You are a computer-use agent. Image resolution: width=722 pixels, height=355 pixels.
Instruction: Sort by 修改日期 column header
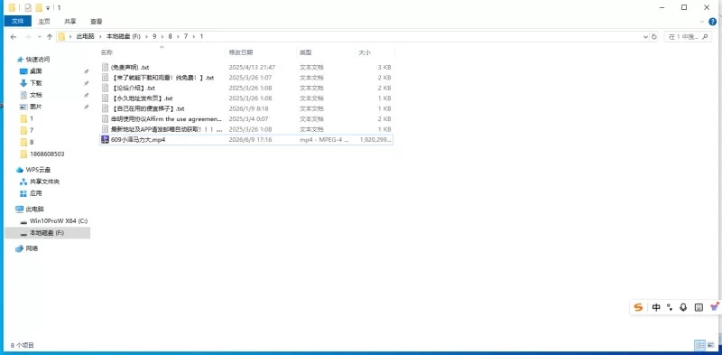coord(241,52)
